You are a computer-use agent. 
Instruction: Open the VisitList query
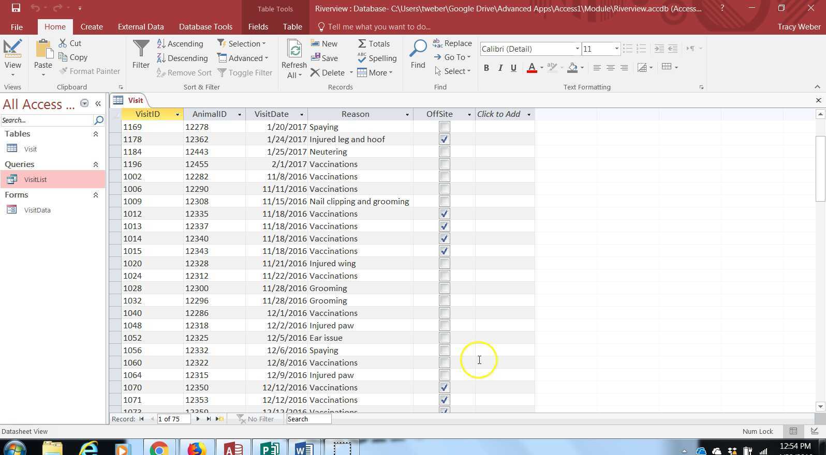click(52, 179)
